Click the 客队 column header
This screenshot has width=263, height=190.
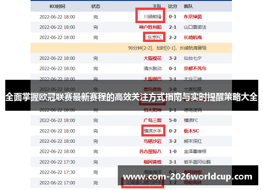[x=188, y=6]
